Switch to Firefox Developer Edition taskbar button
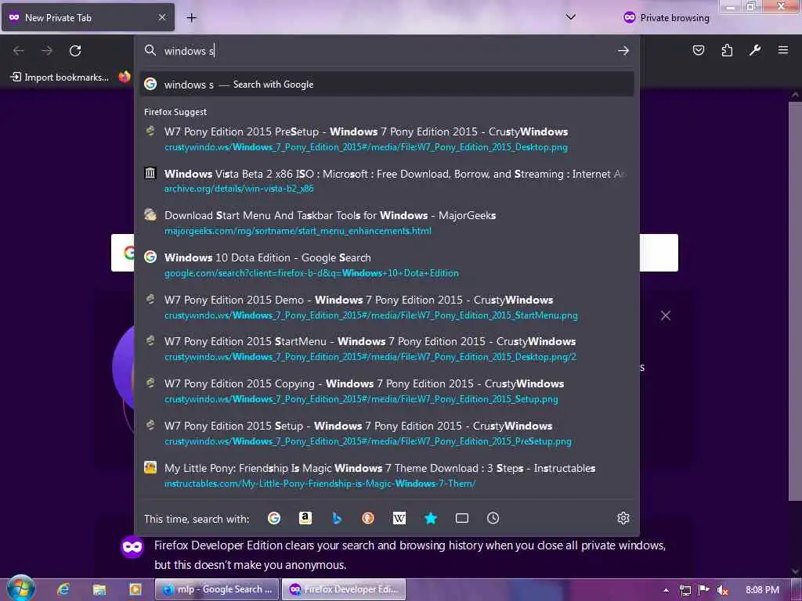 [x=344, y=589]
